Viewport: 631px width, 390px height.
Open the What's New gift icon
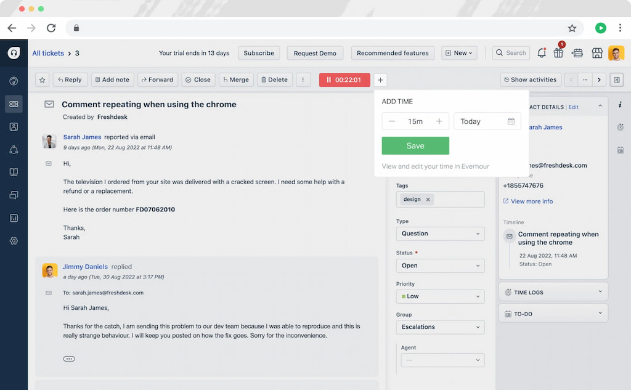[x=558, y=54]
